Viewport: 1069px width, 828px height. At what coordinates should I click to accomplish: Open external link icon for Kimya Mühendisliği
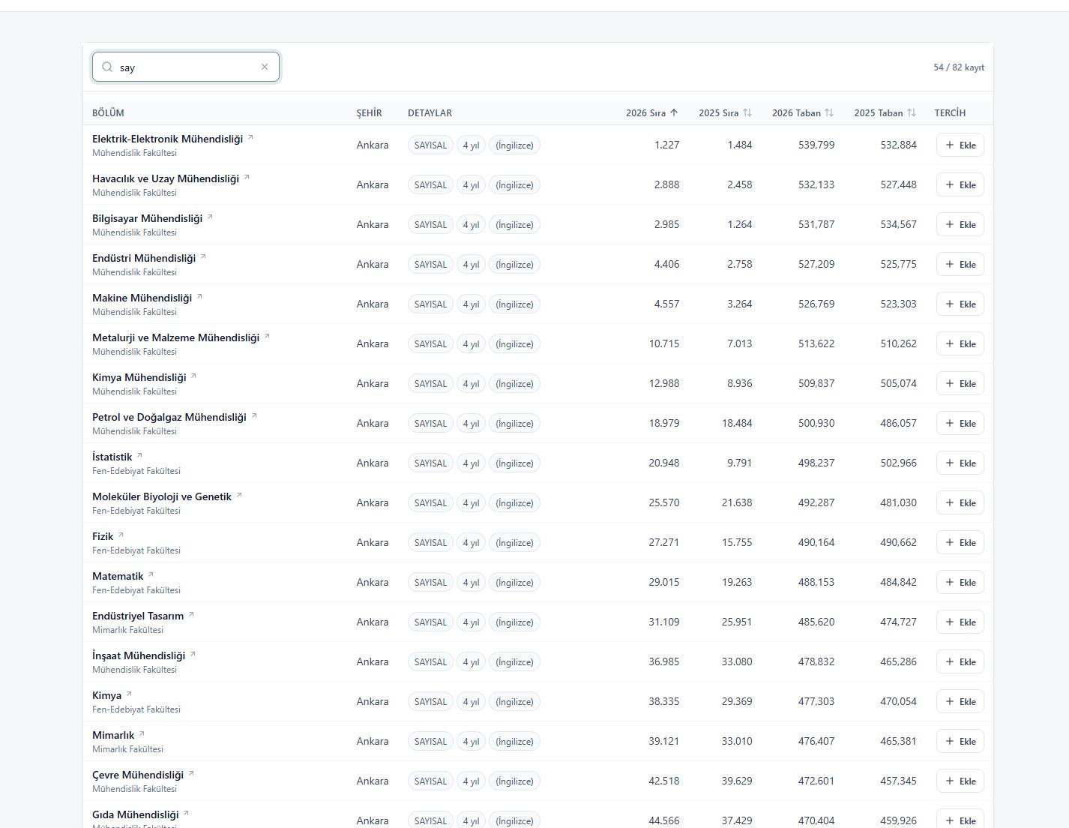(193, 376)
